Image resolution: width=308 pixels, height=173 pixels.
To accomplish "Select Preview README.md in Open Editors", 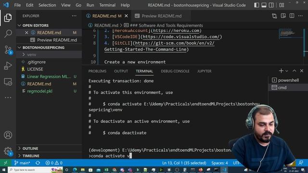I will pos(49,40).
